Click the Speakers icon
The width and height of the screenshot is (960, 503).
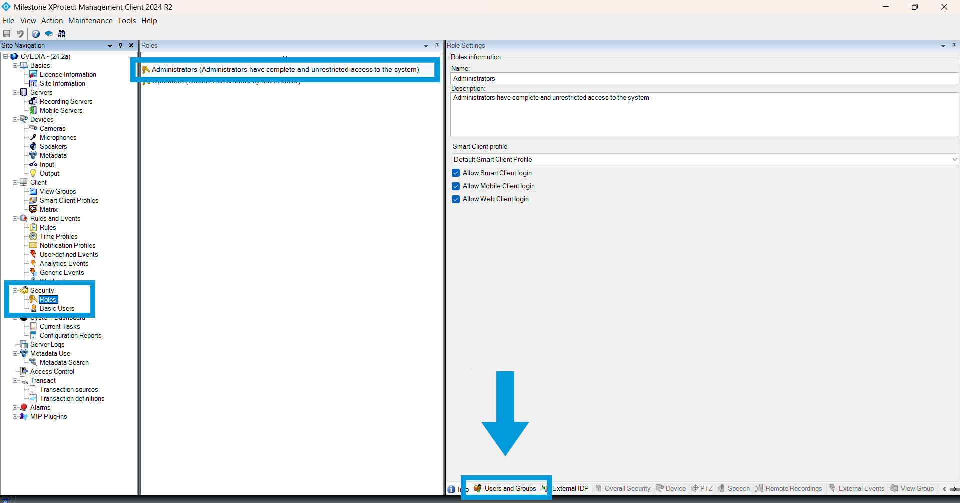(33, 146)
